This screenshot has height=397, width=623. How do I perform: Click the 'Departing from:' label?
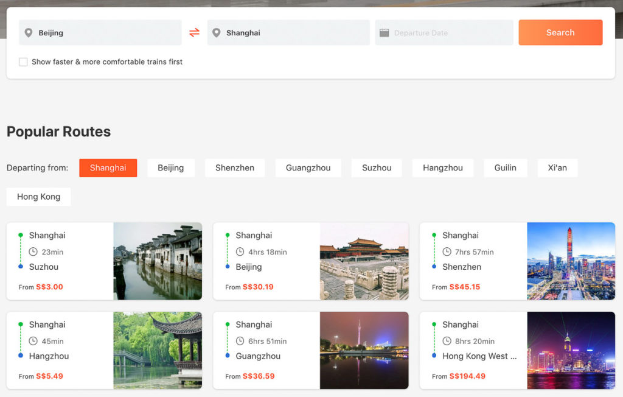(37, 168)
